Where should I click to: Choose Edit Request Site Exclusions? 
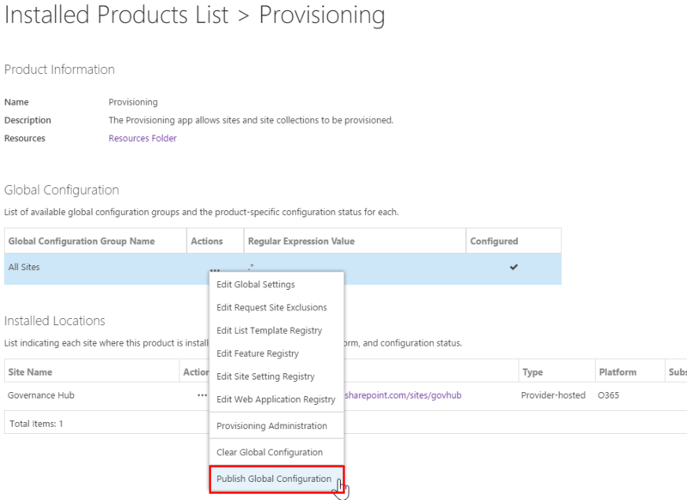tap(271, 308)
